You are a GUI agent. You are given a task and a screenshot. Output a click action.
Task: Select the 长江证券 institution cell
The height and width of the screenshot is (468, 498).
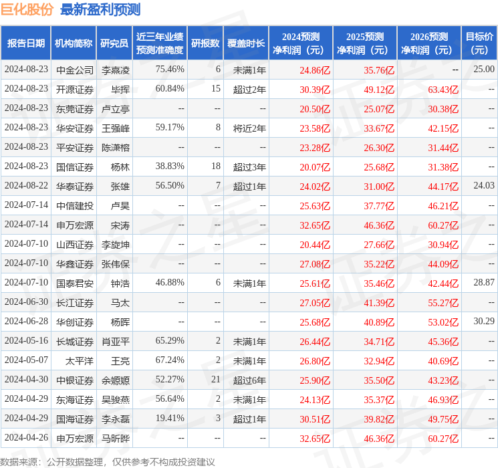tap(75, 303)
